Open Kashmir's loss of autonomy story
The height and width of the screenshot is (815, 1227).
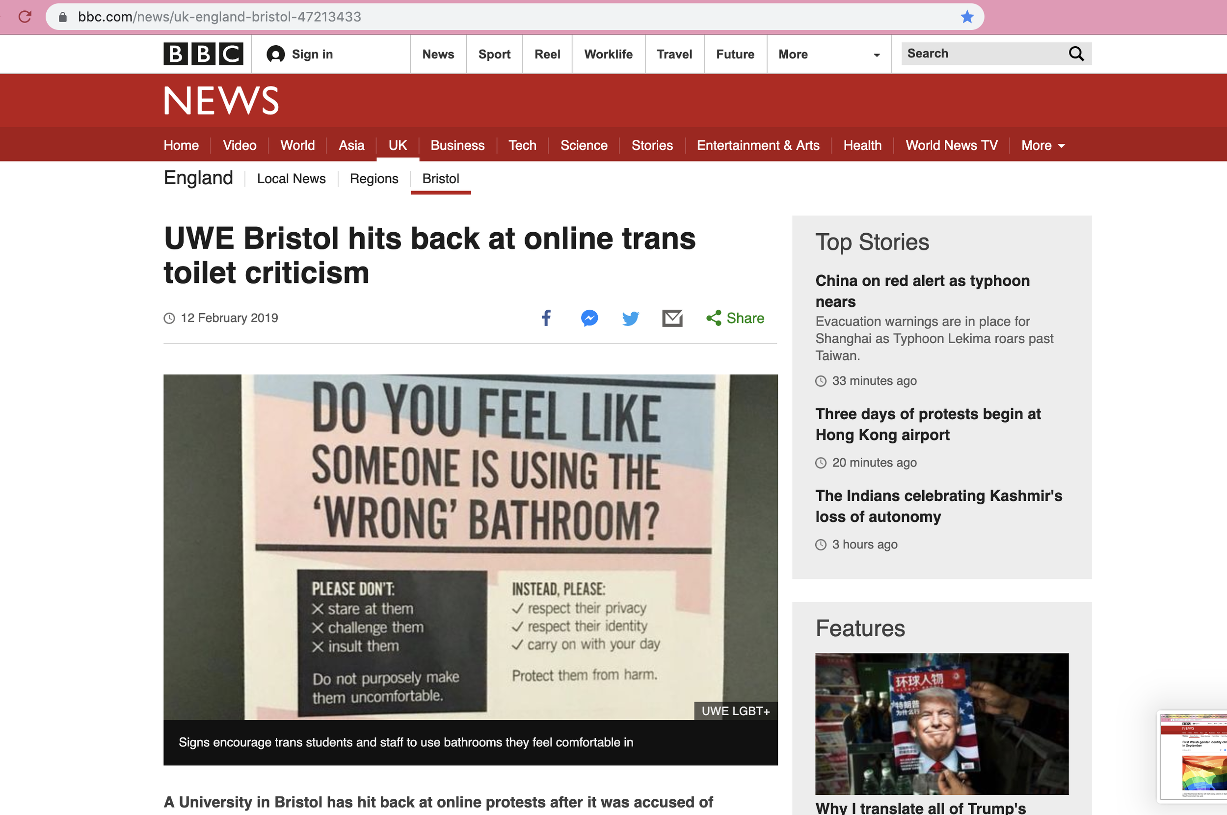pos(938,506)
